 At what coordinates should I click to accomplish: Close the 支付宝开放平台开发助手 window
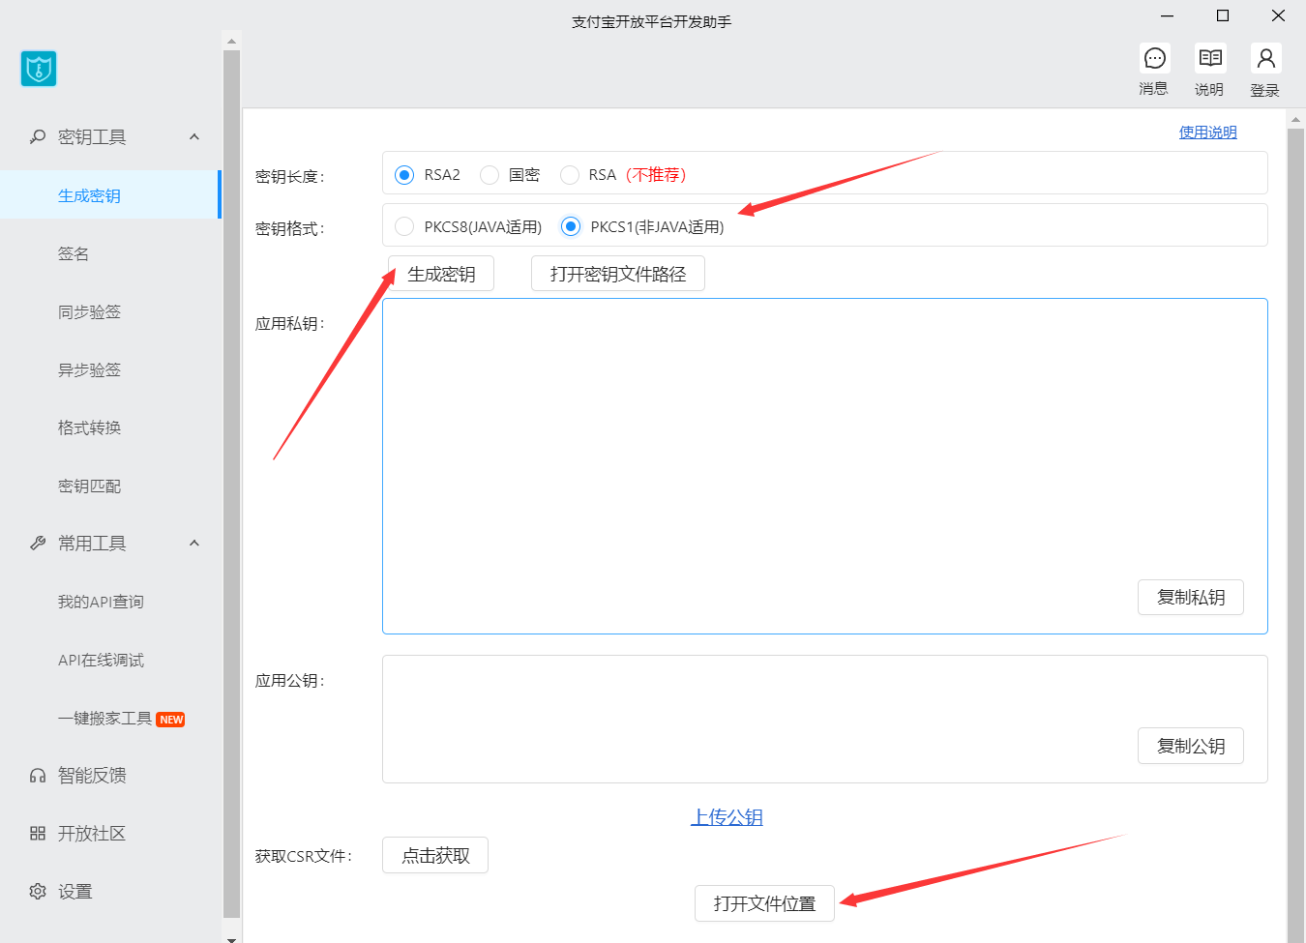click(1278, 15)
